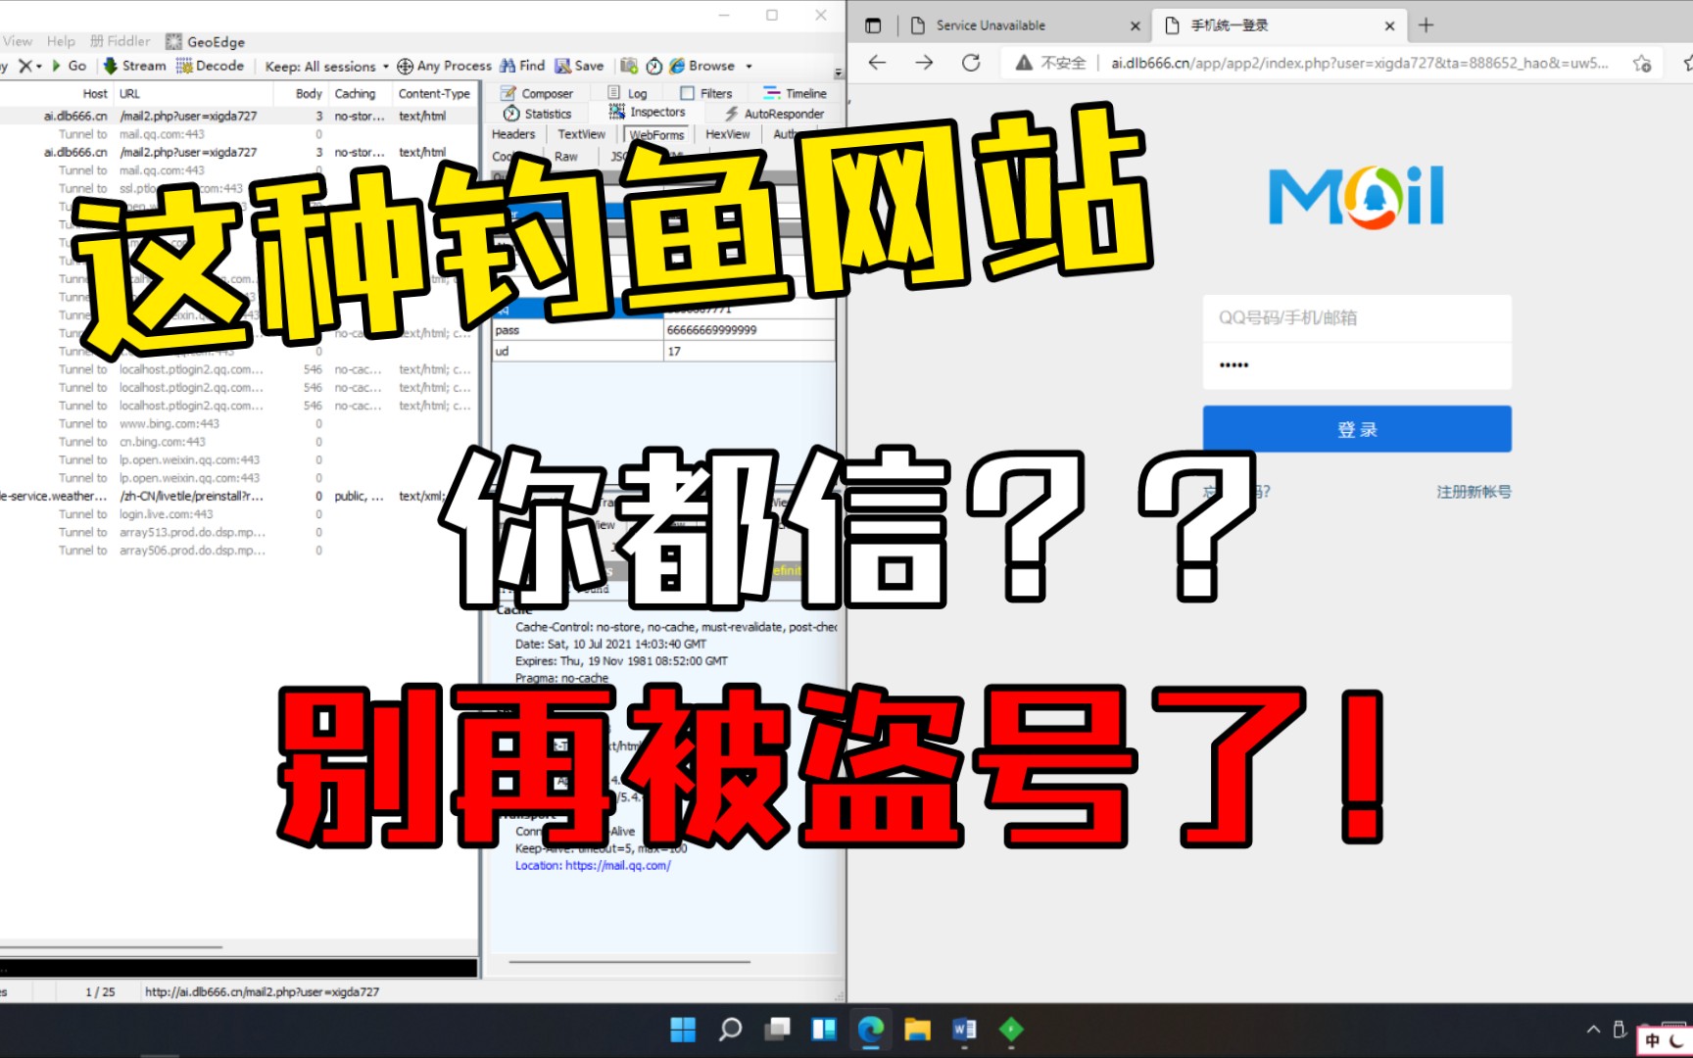Click the IME 中 language indicator
The height and width of the screenshot is (1058, 1693).
[x=1653, y=1040]
